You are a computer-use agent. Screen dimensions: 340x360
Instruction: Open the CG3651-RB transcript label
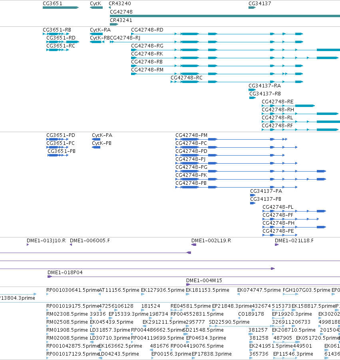57,30
